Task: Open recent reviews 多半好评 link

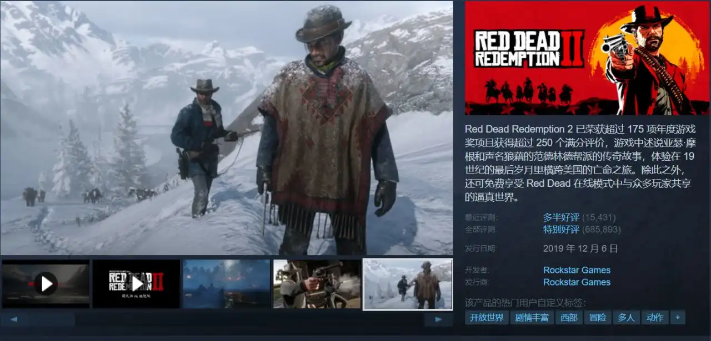Action: tap(561, 217)
